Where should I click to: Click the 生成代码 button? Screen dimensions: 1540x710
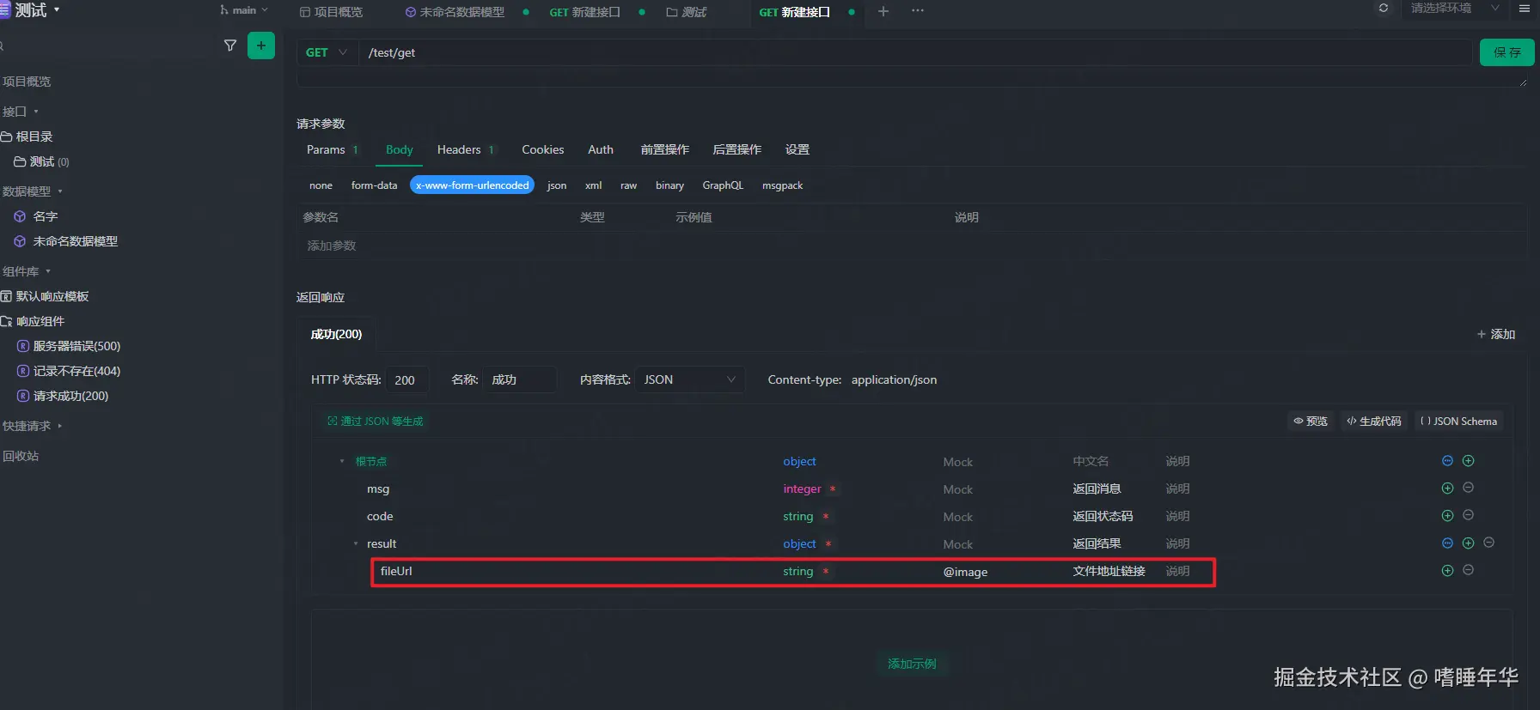[1373, 421]
